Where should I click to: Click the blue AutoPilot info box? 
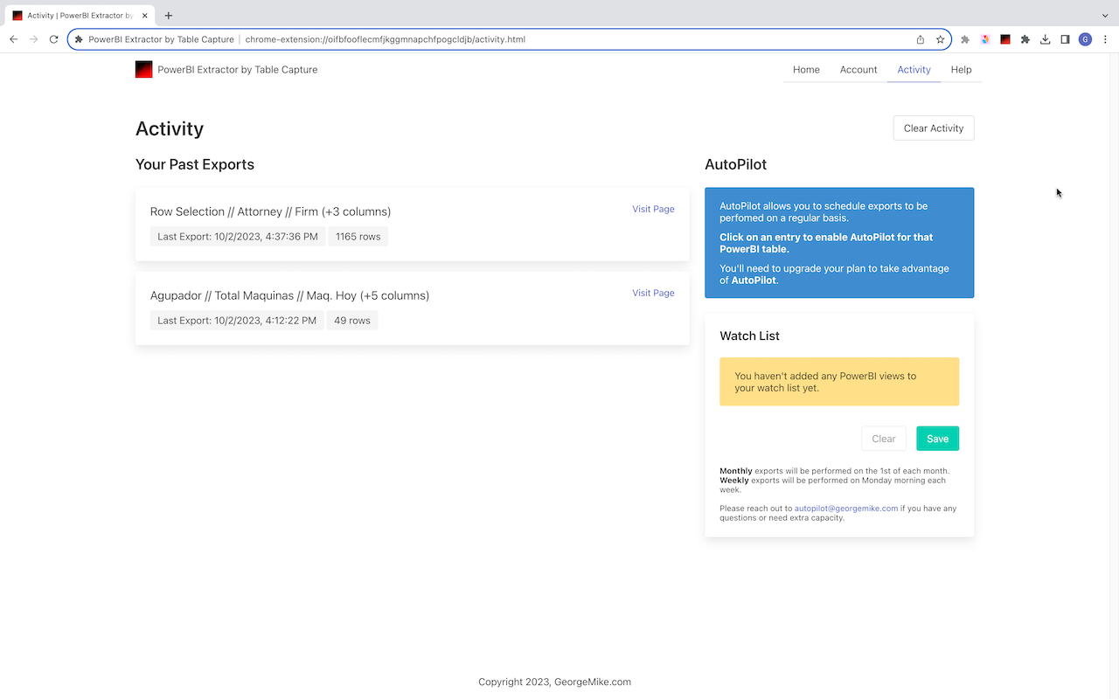839,243
